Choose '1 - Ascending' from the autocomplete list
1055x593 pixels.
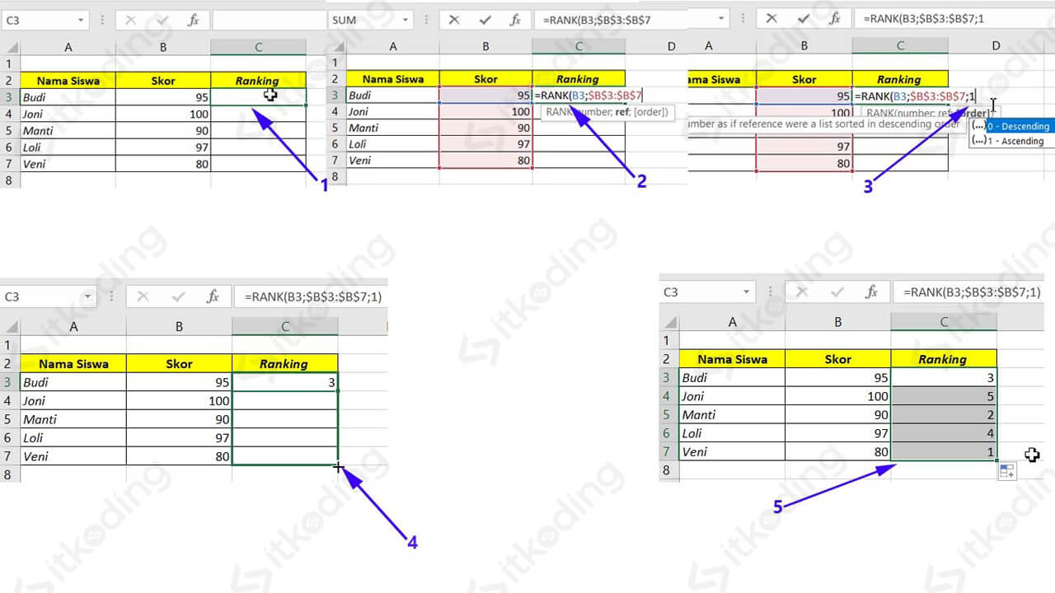click(1016, 141)
